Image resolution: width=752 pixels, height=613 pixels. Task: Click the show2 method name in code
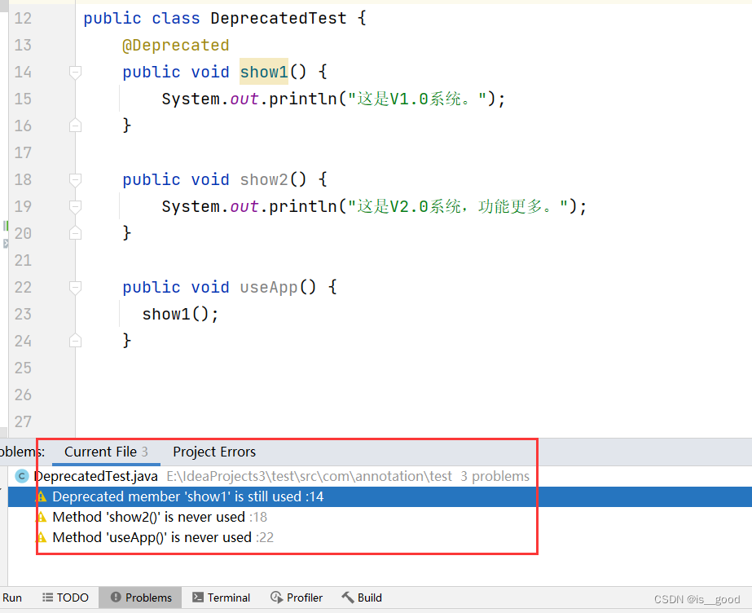pos(264,180)
